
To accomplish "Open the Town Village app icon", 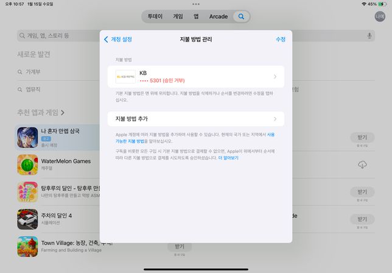I will tap(27, 247).
